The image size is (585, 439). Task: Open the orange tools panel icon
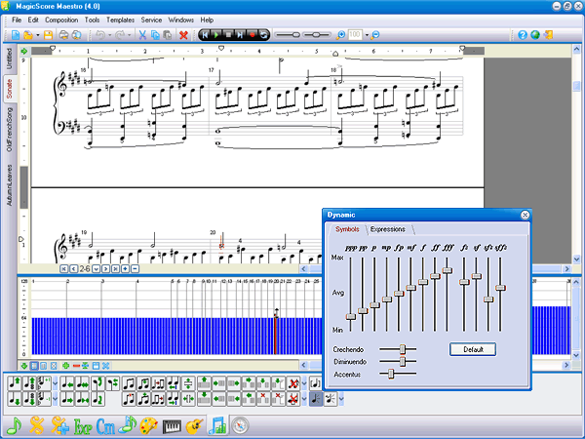click(37, 425)
